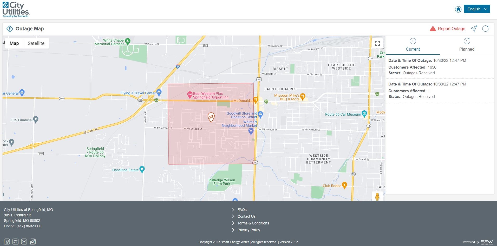
Task: Switch map to Satellite view
Action: (36, 43)
